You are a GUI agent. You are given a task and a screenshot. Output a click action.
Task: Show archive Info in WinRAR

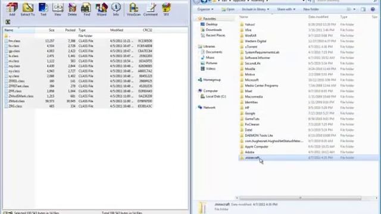pyautogui.click(x=116, y=10)
